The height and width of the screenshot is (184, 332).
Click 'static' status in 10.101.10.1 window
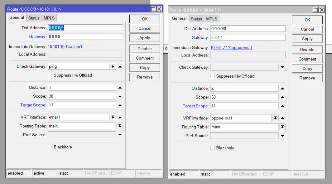click(71, 173)
